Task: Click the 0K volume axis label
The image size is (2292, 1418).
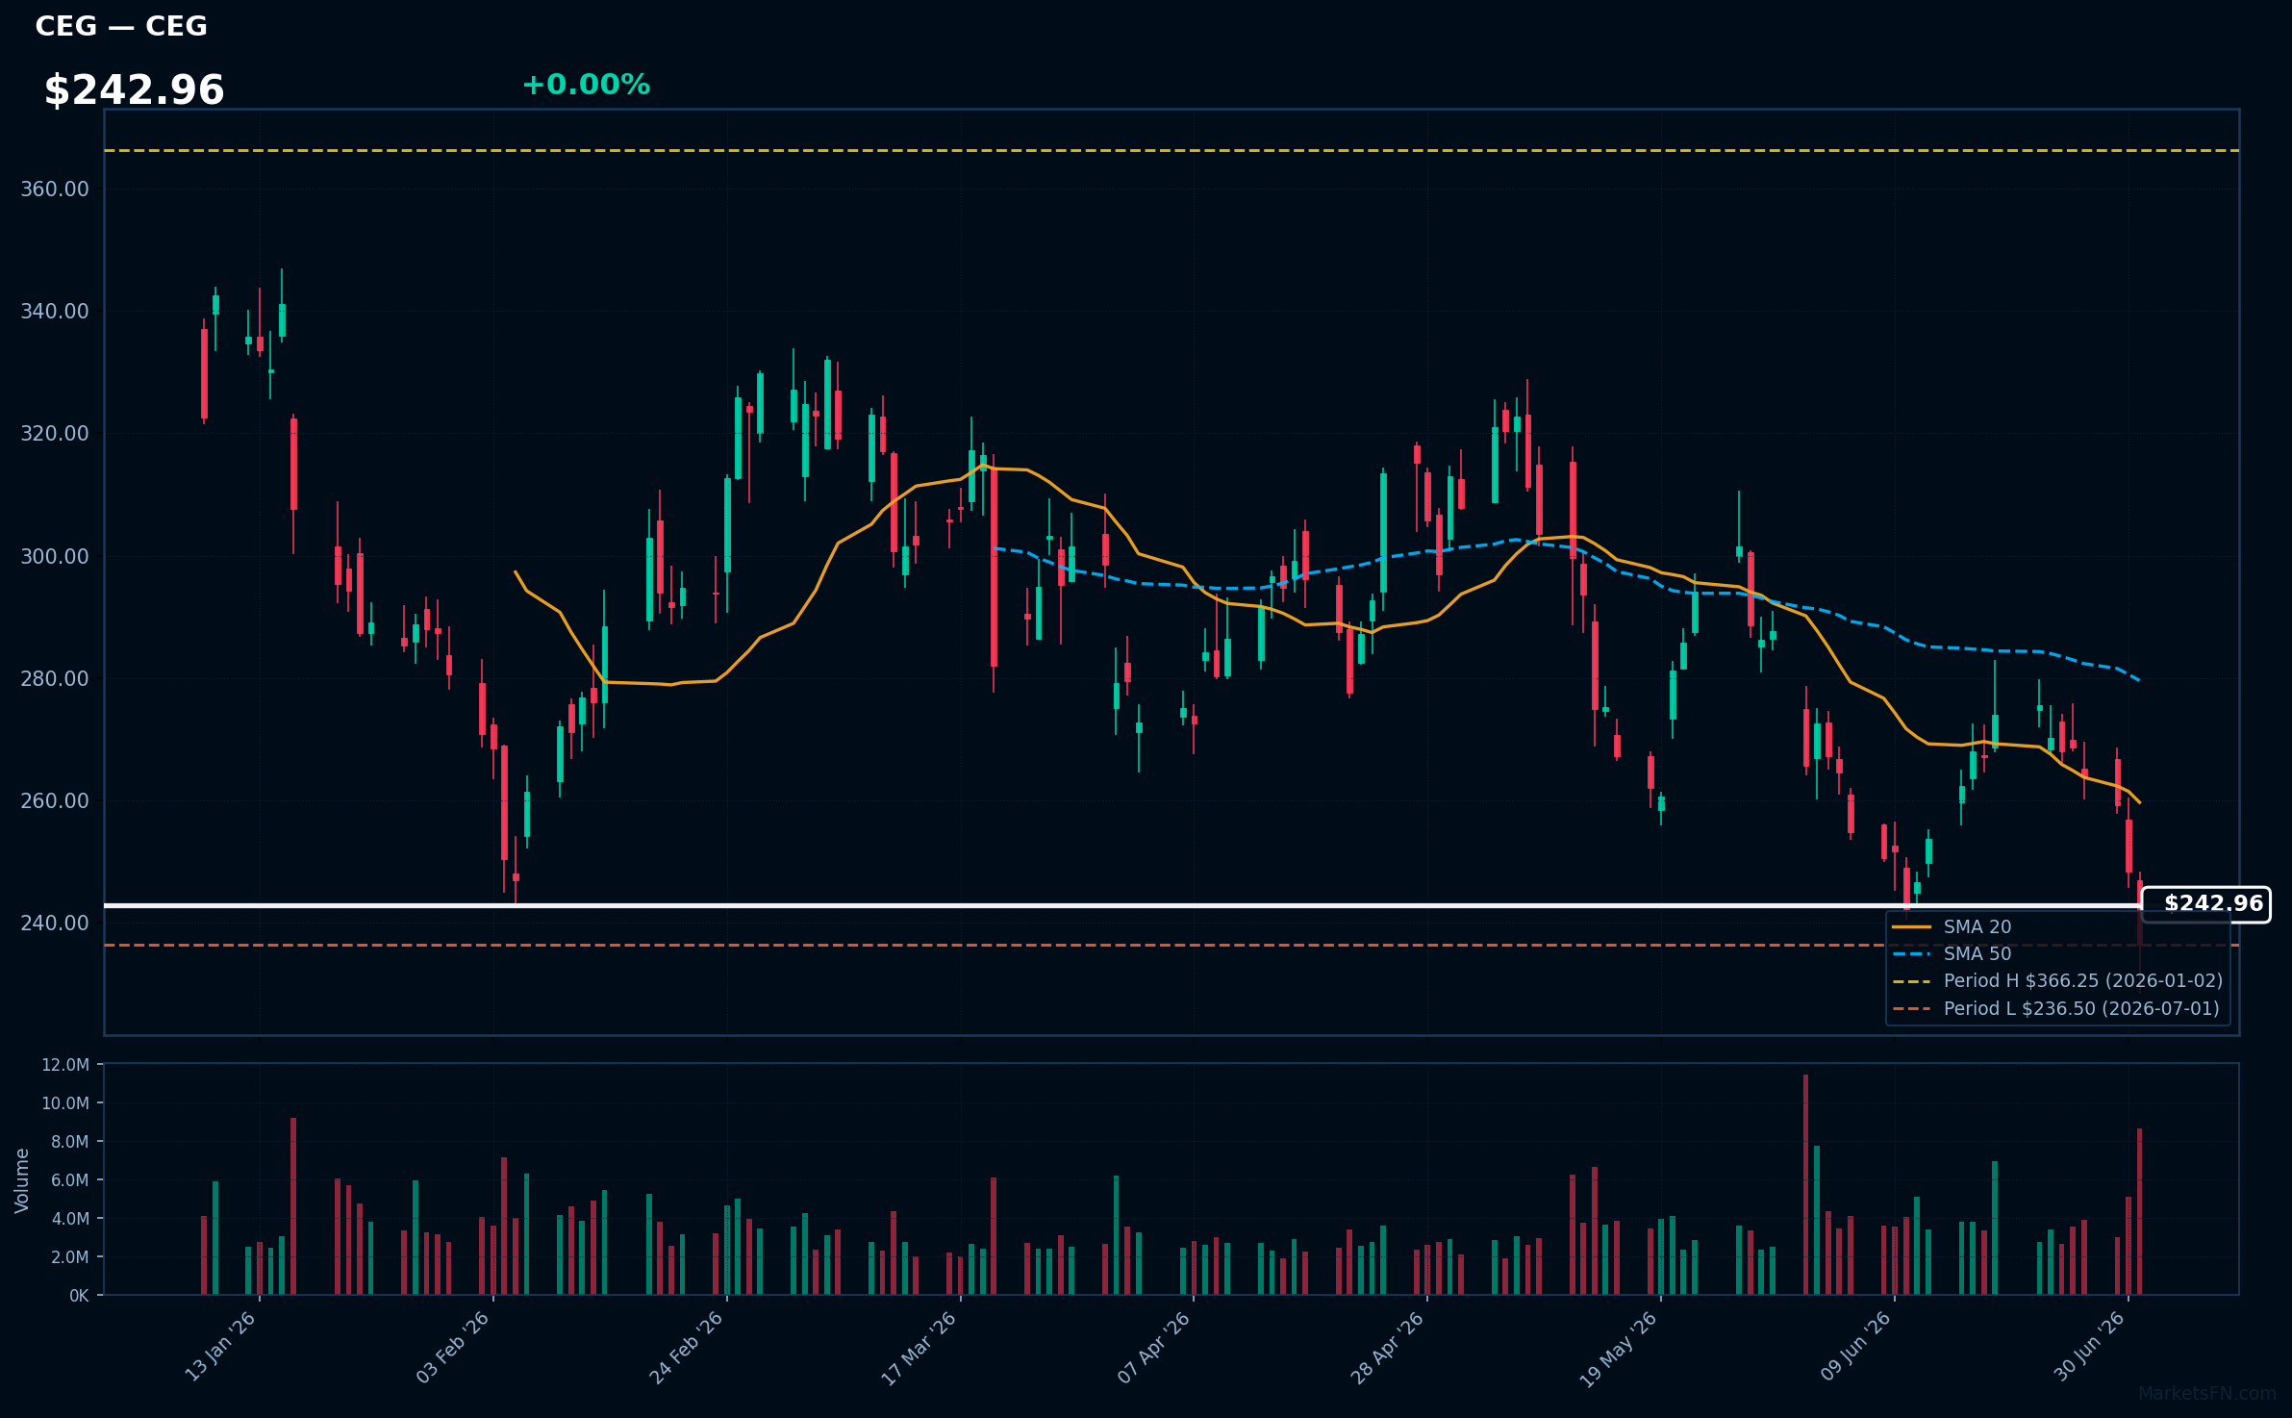Action: (x=80, y=1296)
